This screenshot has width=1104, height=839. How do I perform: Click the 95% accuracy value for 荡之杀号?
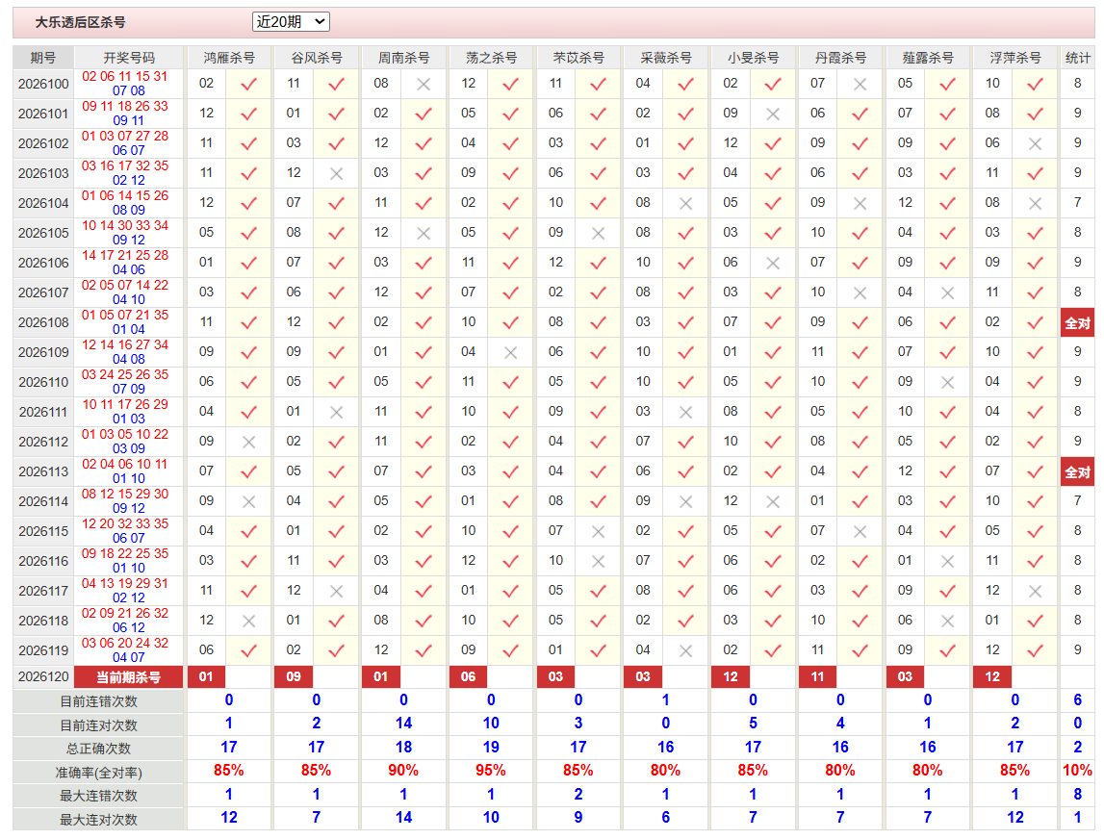coord(491,771)
